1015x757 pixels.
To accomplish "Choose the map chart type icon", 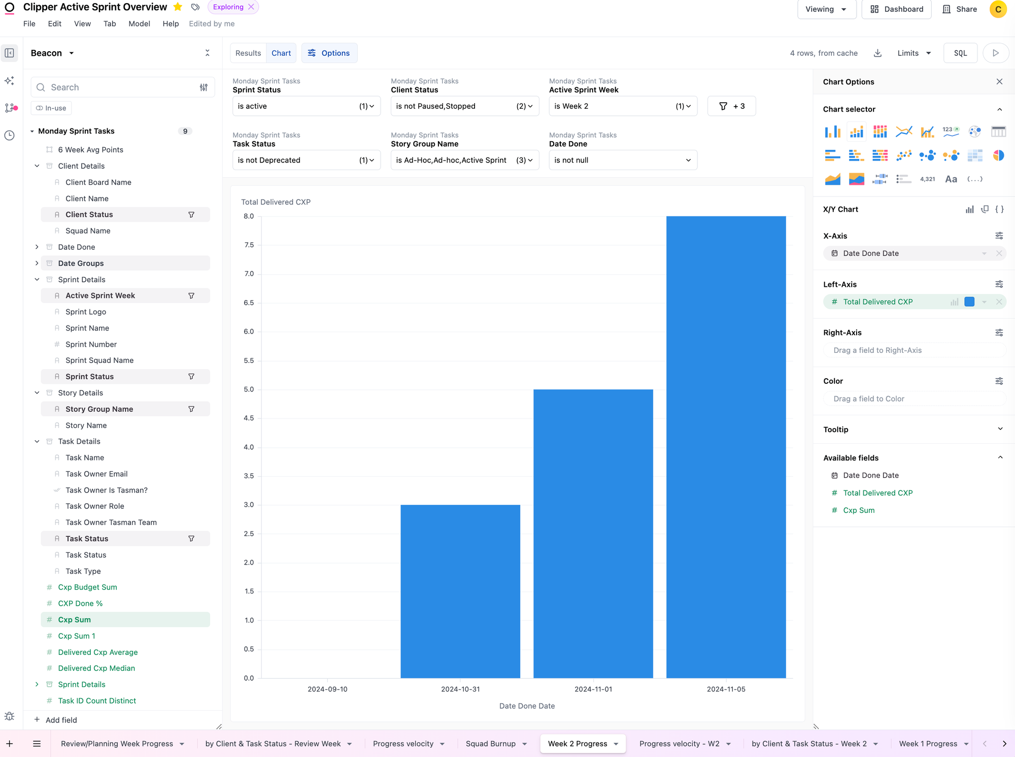I will [974, 132].
